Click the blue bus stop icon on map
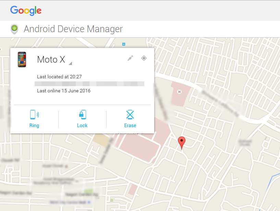 (x=124, y=44)
